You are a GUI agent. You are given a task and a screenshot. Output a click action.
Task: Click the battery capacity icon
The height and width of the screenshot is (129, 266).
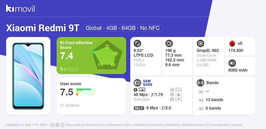click(232, 63)
